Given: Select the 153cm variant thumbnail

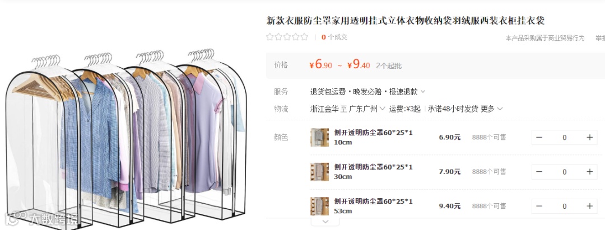Looking at the screenshot, I should click(319, 206).
